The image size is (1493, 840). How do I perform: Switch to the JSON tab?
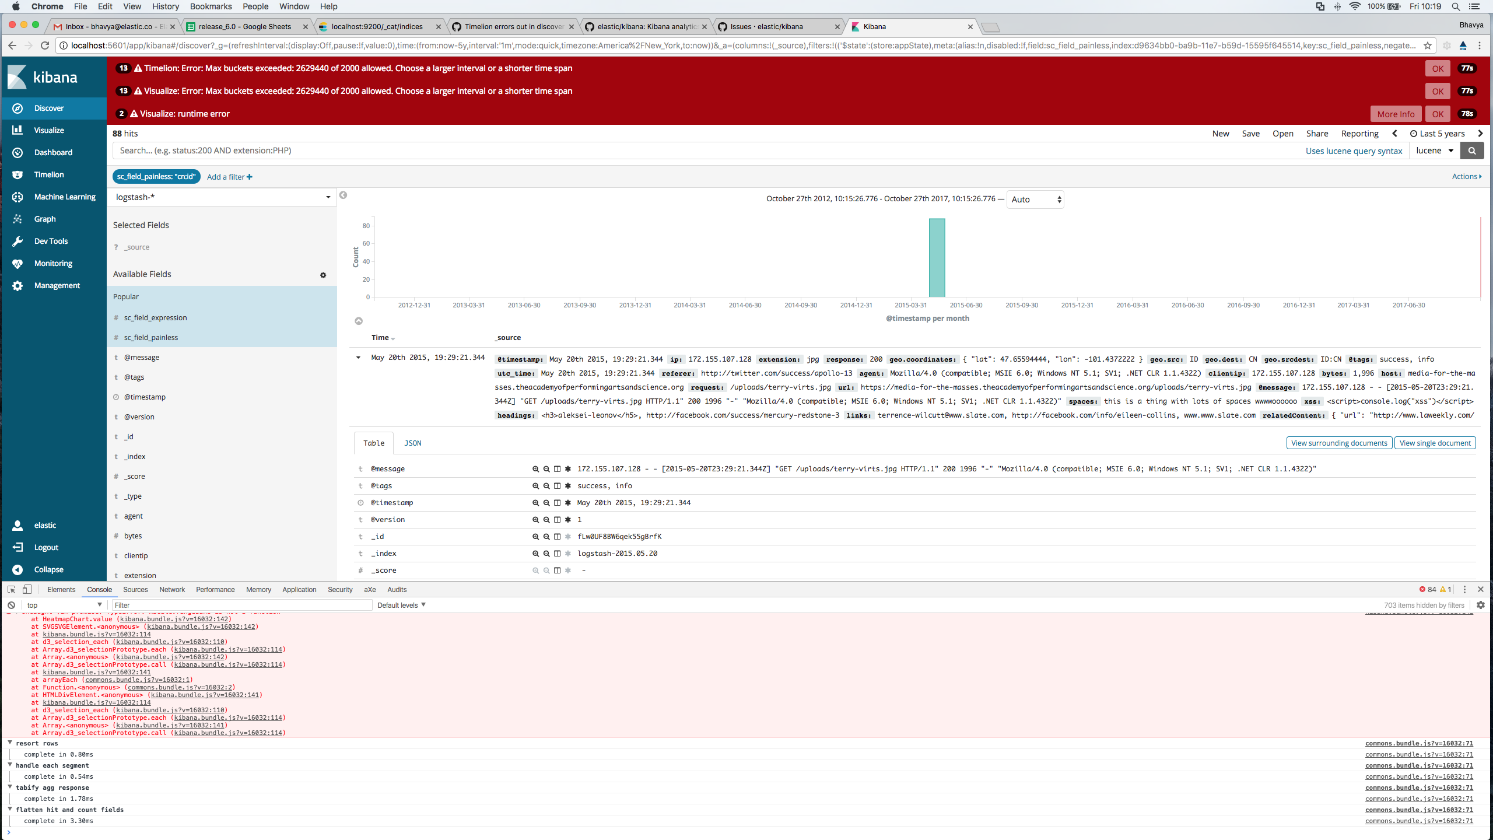tap(412, 443)
